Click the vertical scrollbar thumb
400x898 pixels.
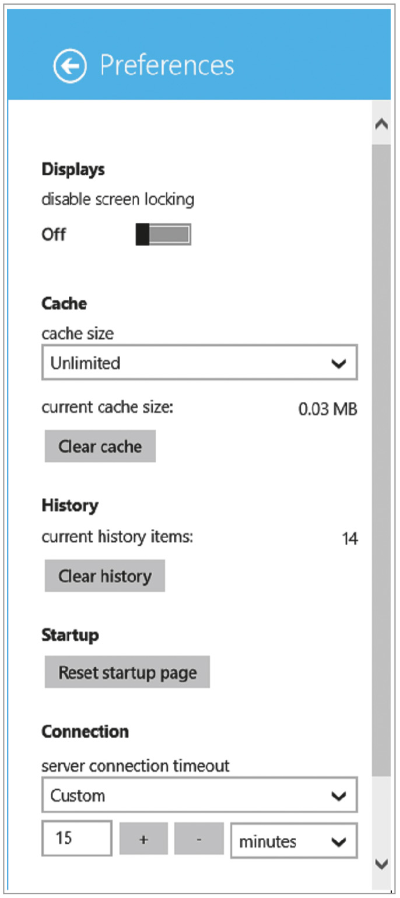coord(381,461)
